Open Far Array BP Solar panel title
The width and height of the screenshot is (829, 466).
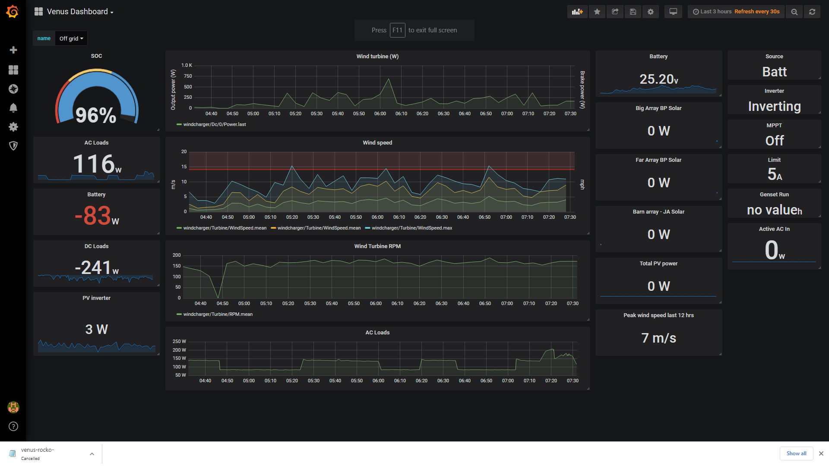tap(658, 160)
